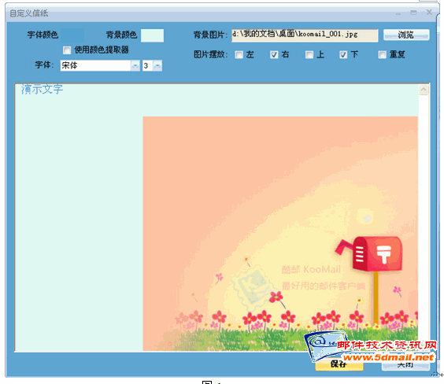The height and width of the screenshot is (384, 444).
Task: Expand the font size dropdown arrow
Action: [157, 65]
